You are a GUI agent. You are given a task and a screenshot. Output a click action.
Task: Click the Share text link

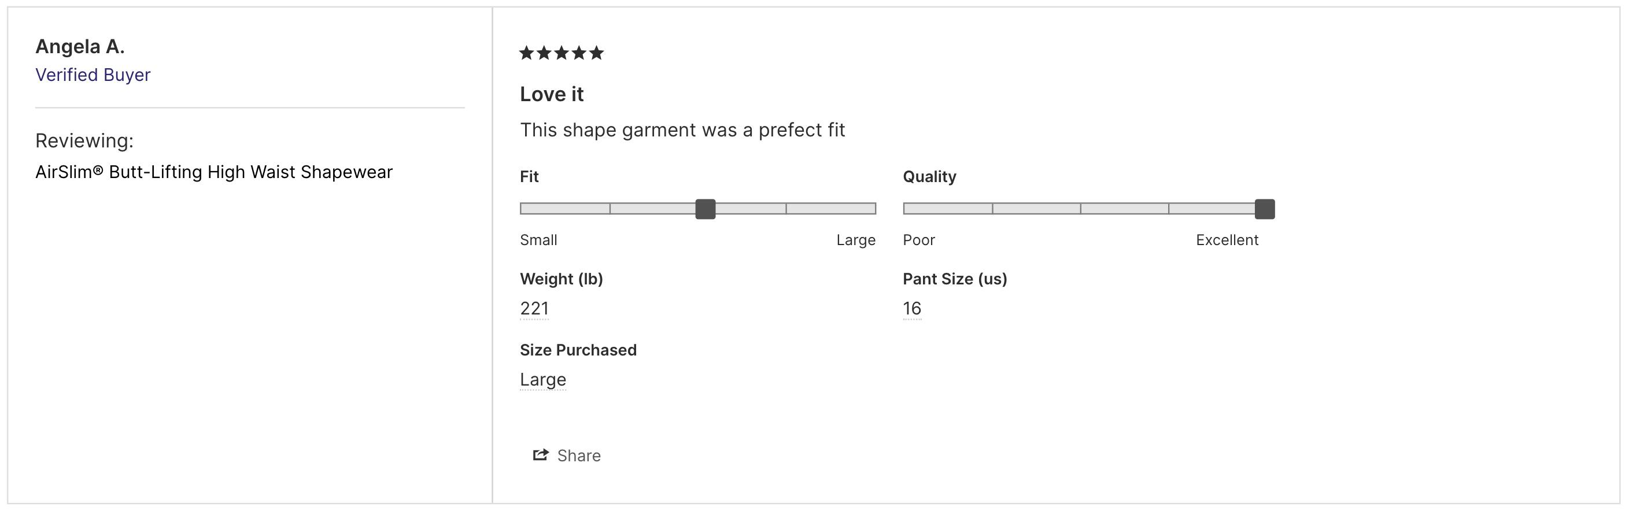point(578,456)
